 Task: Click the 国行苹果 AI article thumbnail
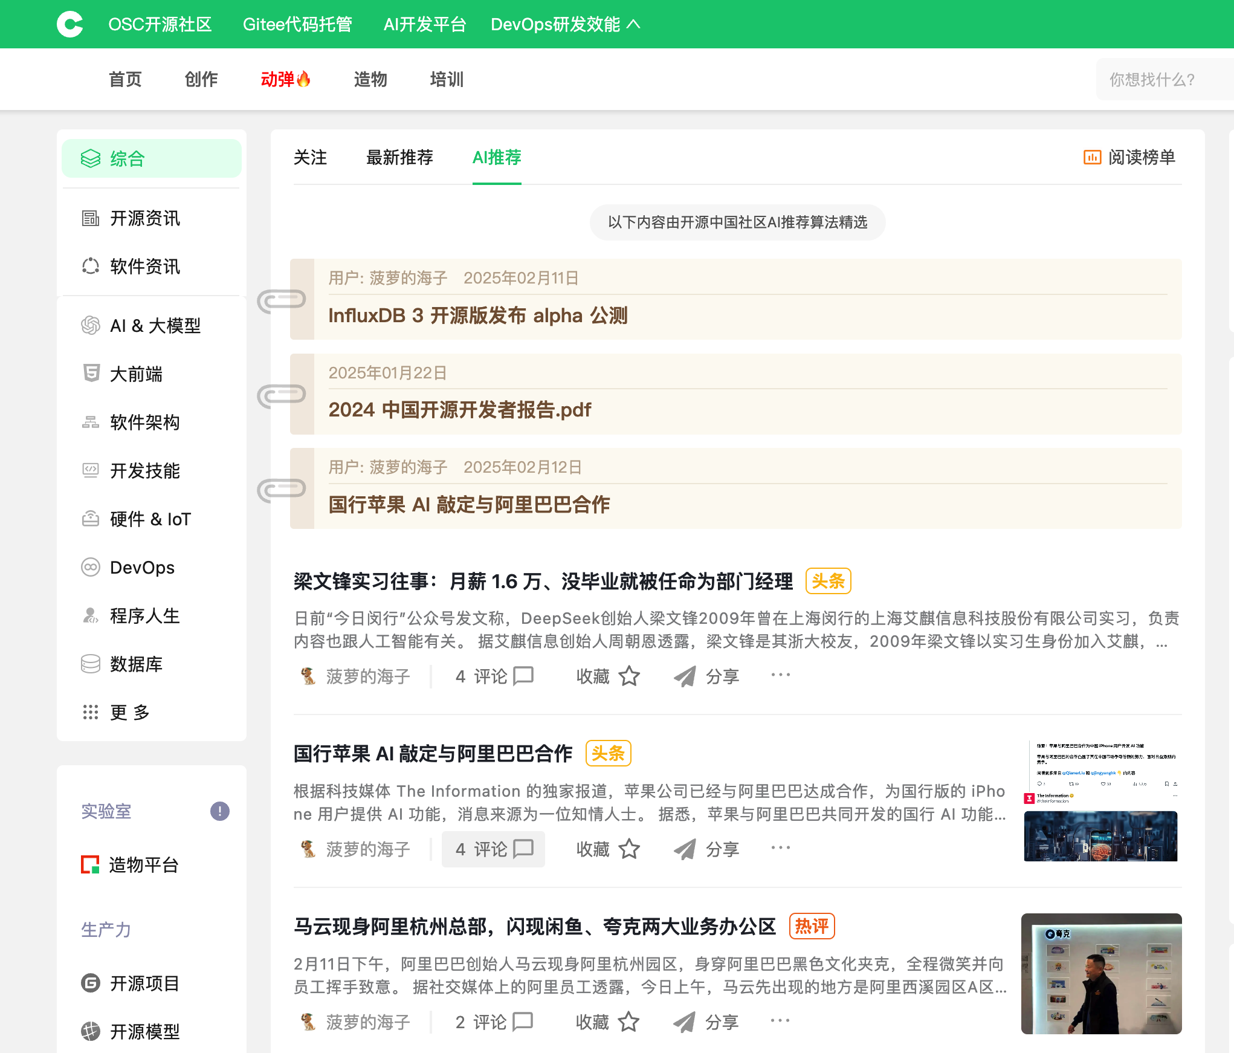point(1101,801)
